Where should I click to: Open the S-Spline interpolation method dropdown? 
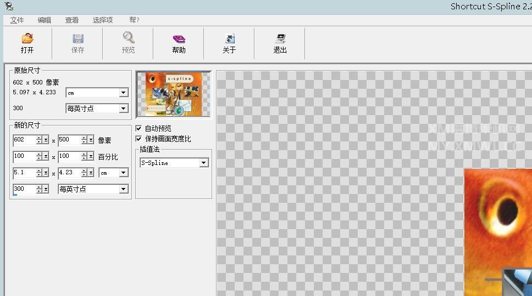(x=204, y=163)
